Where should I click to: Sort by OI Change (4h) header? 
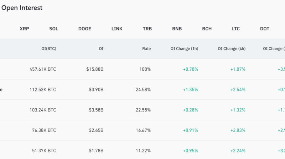(232, 49)
